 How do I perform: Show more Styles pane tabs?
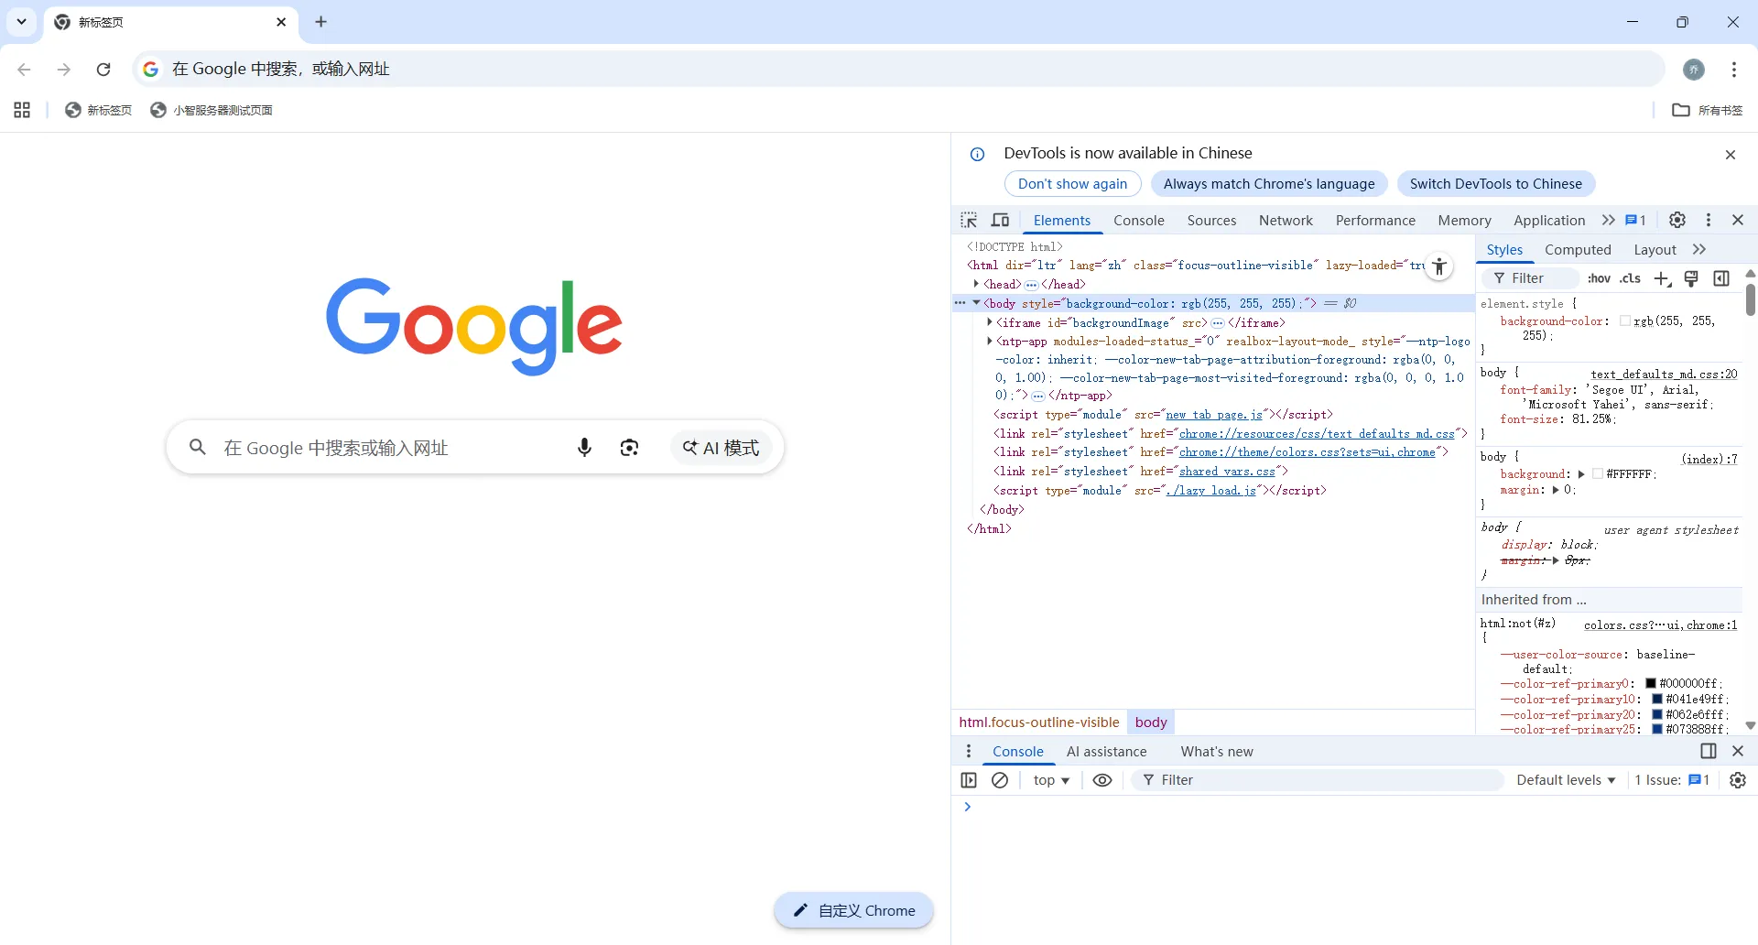pyautogui.click(x=1699, y=249)
